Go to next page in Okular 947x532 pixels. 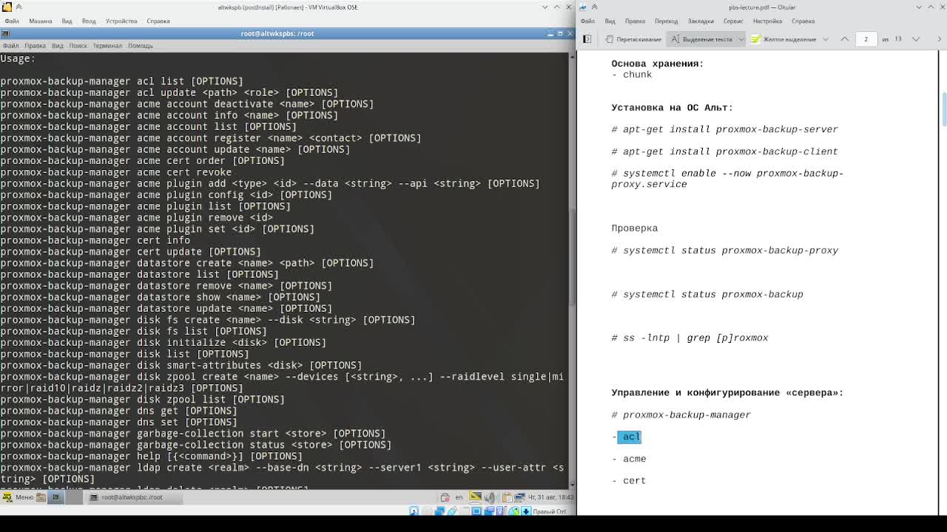tap(916, 39)
